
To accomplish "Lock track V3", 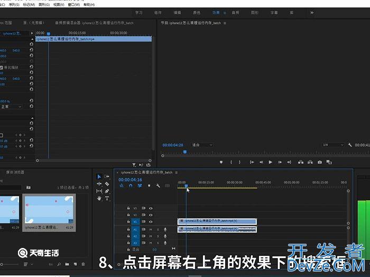I will tap(128, 208).
